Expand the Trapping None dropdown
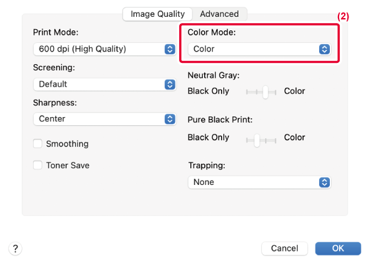 (259, 182)
